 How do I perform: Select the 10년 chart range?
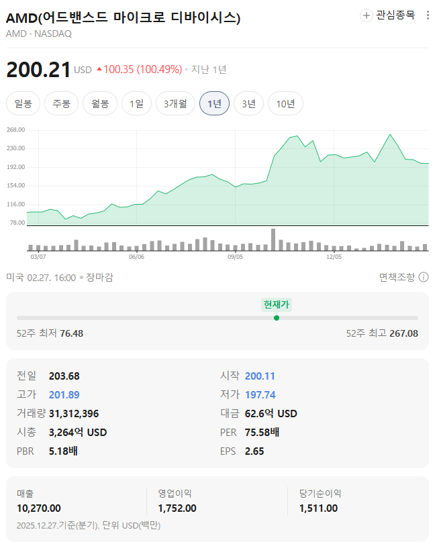coord(285,103)
